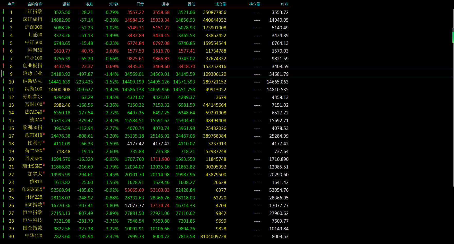Sort by 序号 column header

point(11,4)
